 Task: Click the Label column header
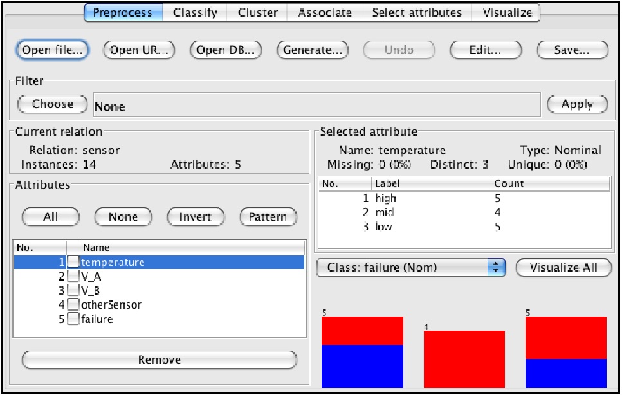coord(431,183)
